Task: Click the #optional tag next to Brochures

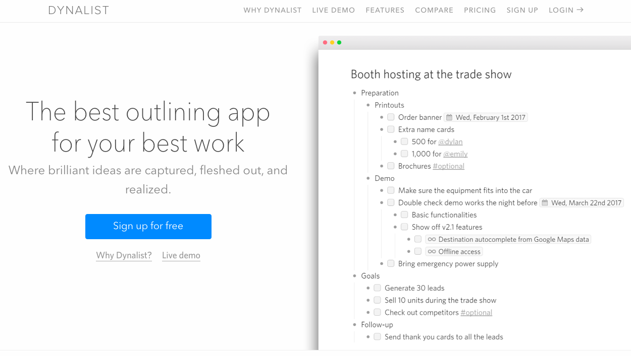Action: [448, 166]
